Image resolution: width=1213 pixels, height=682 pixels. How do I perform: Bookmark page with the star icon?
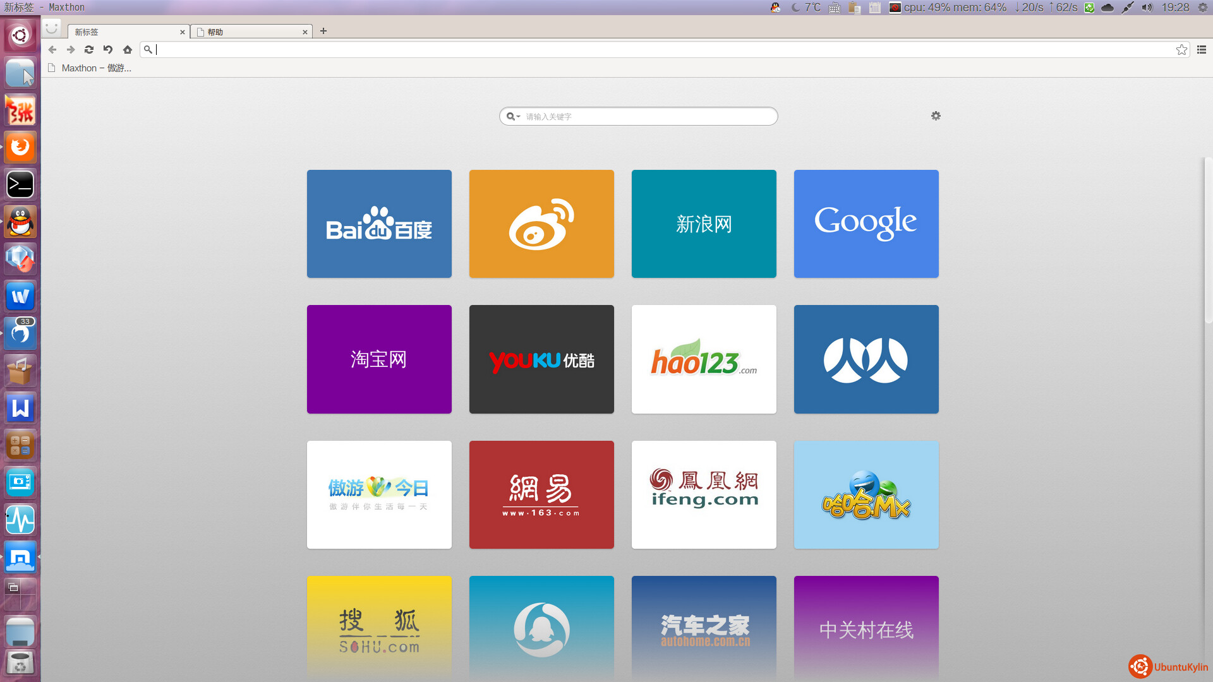1181,50
